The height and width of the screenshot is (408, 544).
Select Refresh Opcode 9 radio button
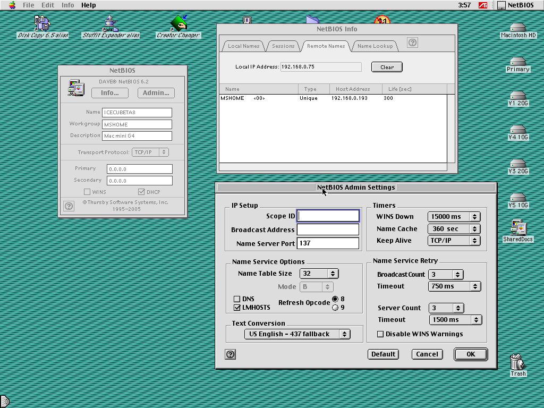pyautogui.click(x=335, y=308)
